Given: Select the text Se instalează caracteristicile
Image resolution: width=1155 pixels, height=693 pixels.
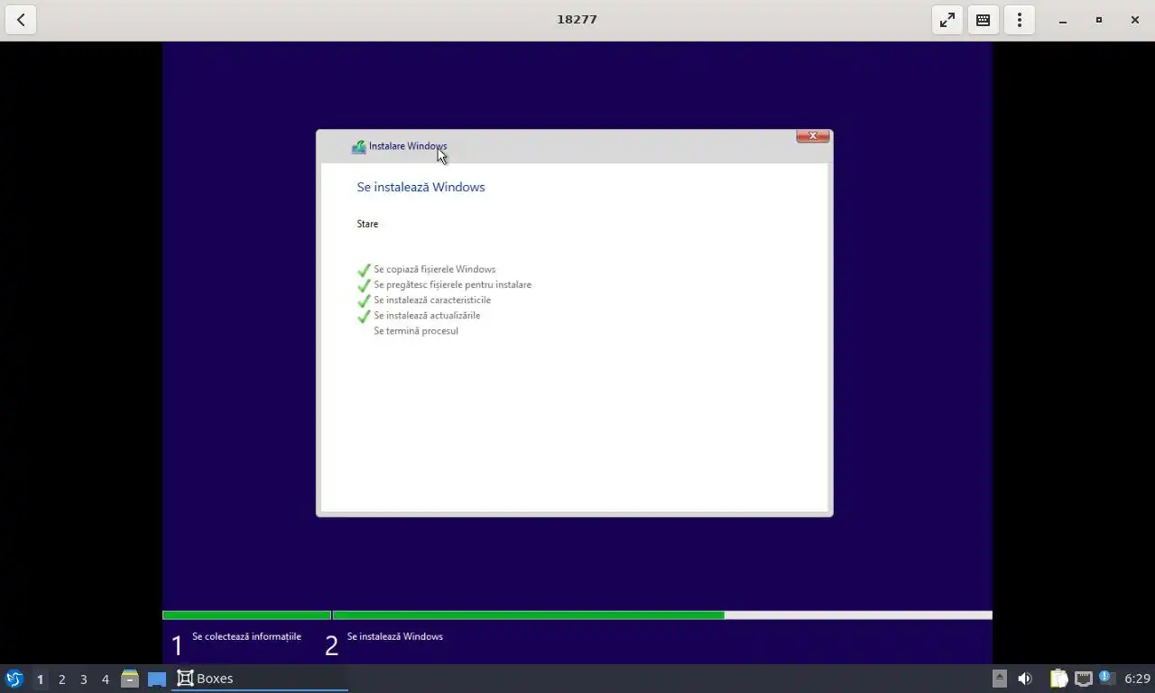Looking at the screenshot, I should 432,300.
